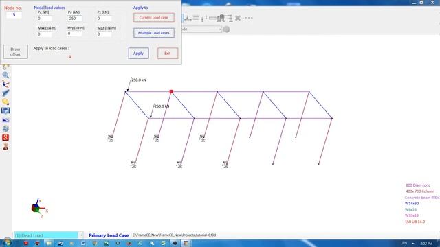Viewport: 440px width, 247px height.
Task: Open the file explorer folder taskbar icon
Action: [x=49, y=243]
